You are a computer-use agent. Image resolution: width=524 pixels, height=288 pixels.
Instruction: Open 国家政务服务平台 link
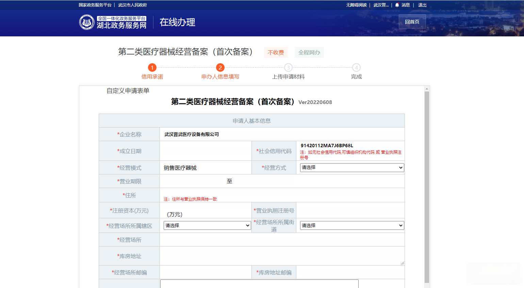[x=95, y=5]
